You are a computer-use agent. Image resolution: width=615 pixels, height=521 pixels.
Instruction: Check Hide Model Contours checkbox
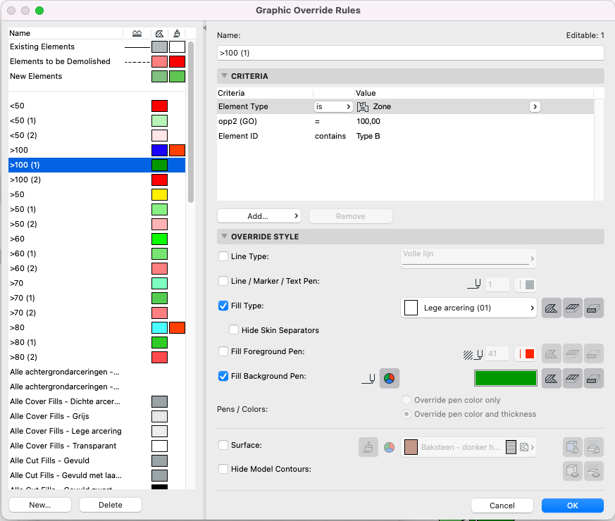coord(223,469)
